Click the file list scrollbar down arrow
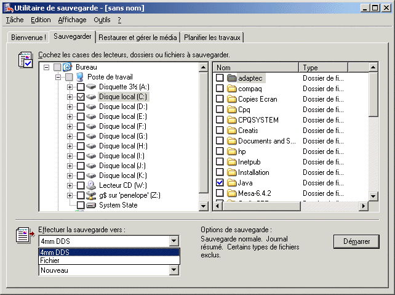 coord(373,196)
